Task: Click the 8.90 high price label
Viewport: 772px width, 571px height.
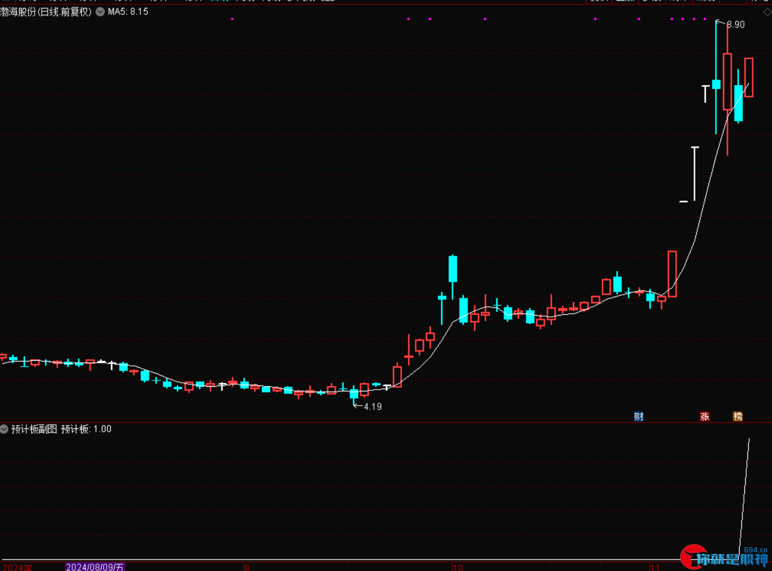Action: click(735, 25)
